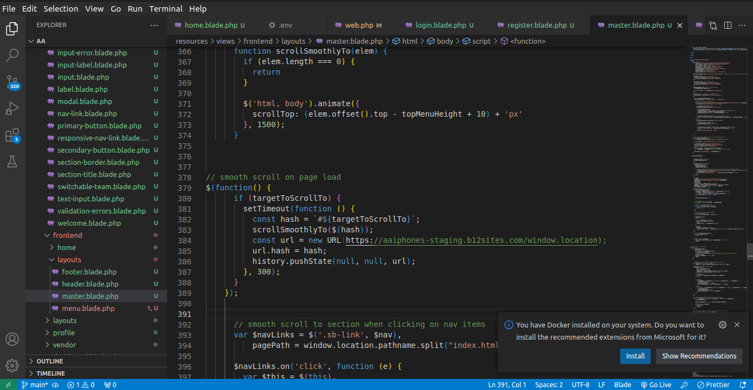Open Manage gear icon in activity bar
The height and width of the screenshot is (390, 753).
tap(12, 366)
